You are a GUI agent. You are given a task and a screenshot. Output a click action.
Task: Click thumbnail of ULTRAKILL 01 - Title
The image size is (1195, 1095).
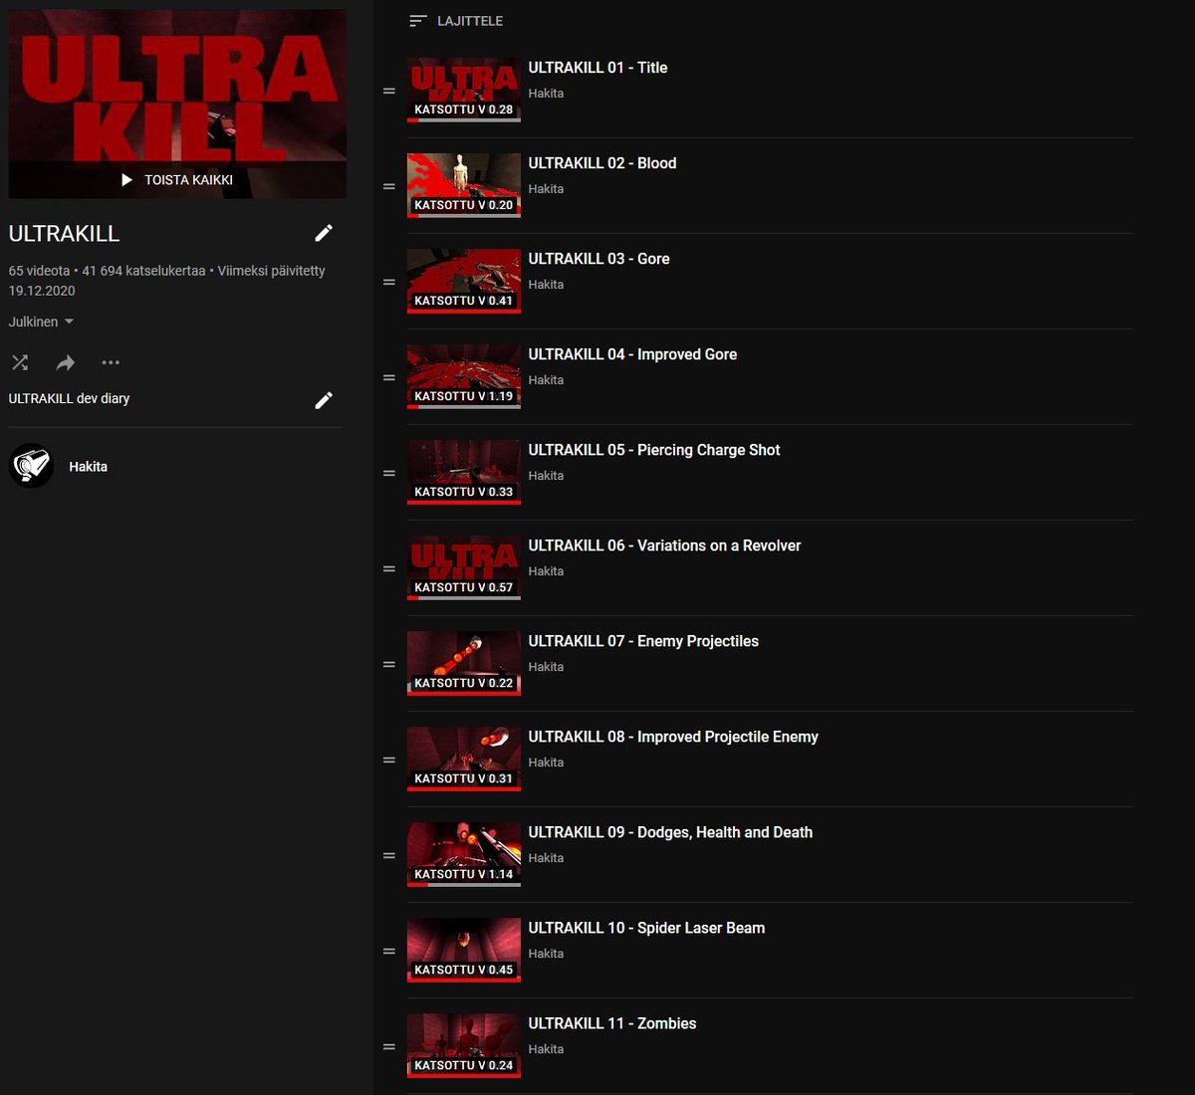pos(464,90)
